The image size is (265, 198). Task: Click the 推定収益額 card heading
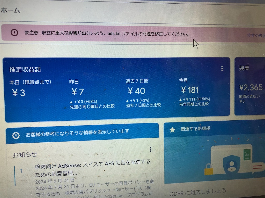click(25, 70)
